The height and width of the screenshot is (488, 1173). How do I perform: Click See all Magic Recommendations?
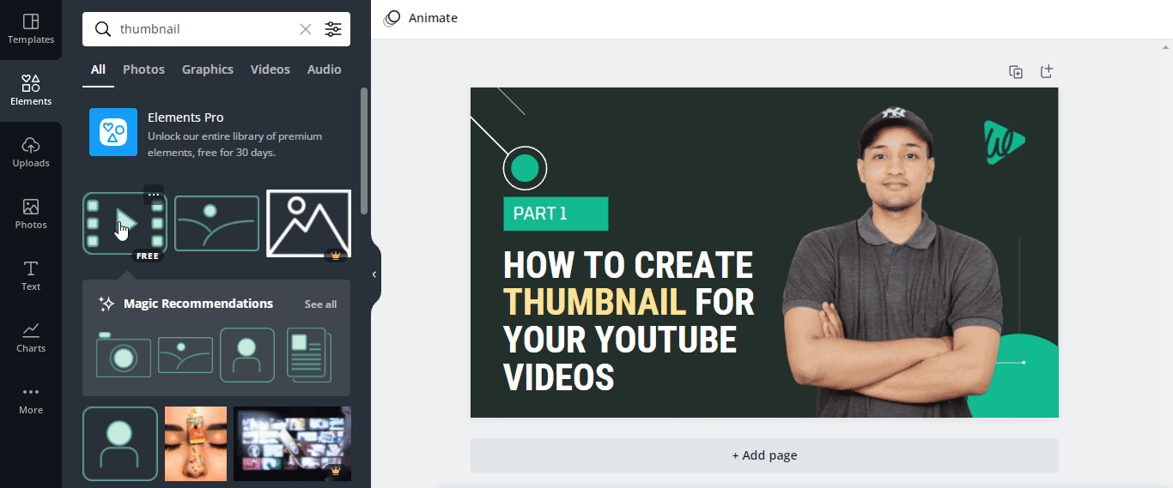tap(320, 304)
